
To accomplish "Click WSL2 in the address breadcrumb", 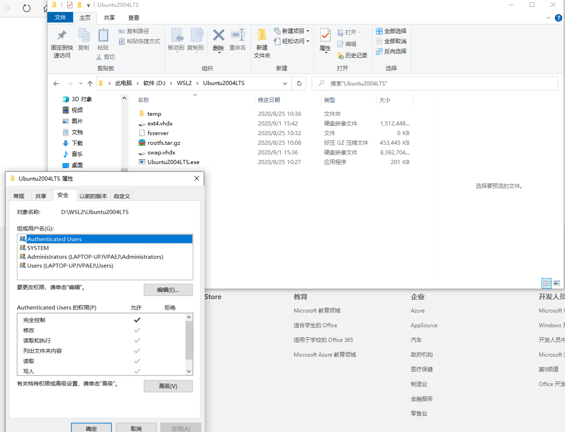I will pyautogui.click(x=184, y=83).
